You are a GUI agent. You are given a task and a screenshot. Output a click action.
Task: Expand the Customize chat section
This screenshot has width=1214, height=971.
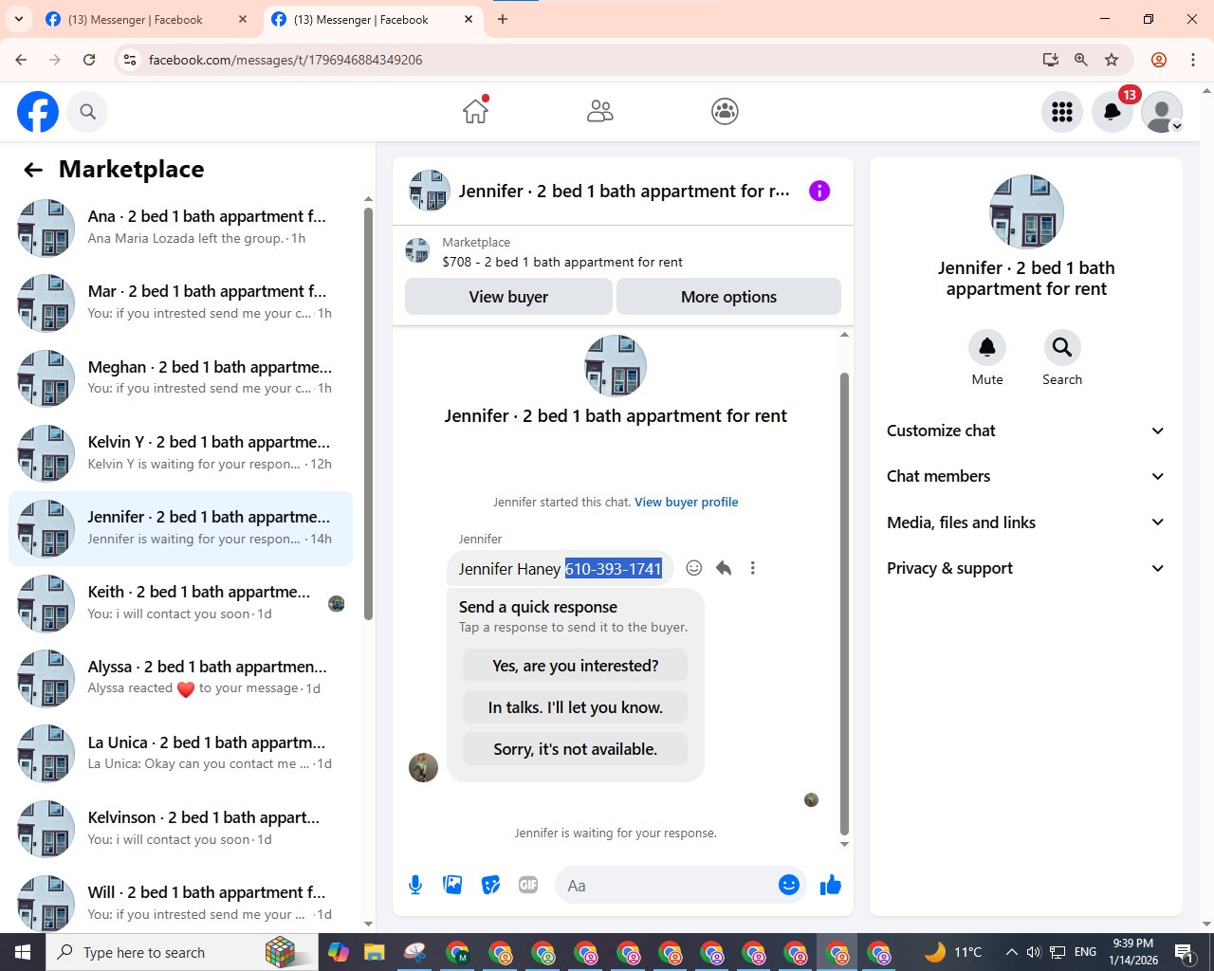pyautogui.click(x=1025, y=431)
